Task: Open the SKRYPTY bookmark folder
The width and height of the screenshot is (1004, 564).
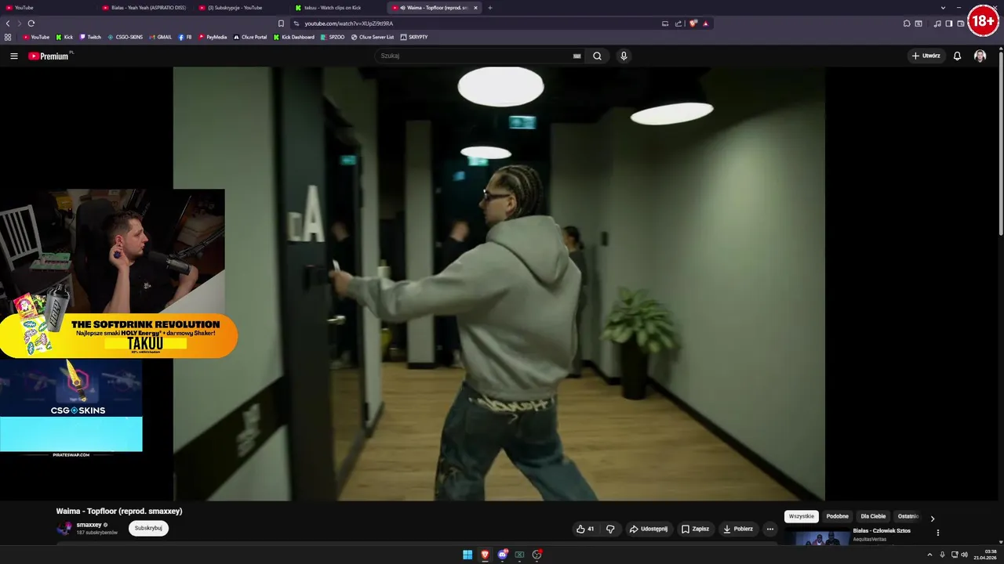Action: 414,37
